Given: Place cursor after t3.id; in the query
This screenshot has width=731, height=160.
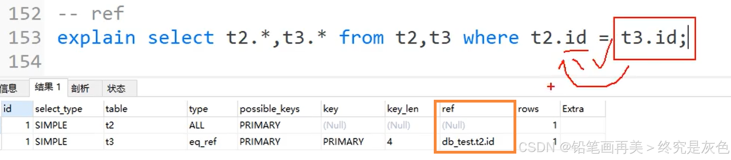Looking at the screenshot, I should point(688,38).
